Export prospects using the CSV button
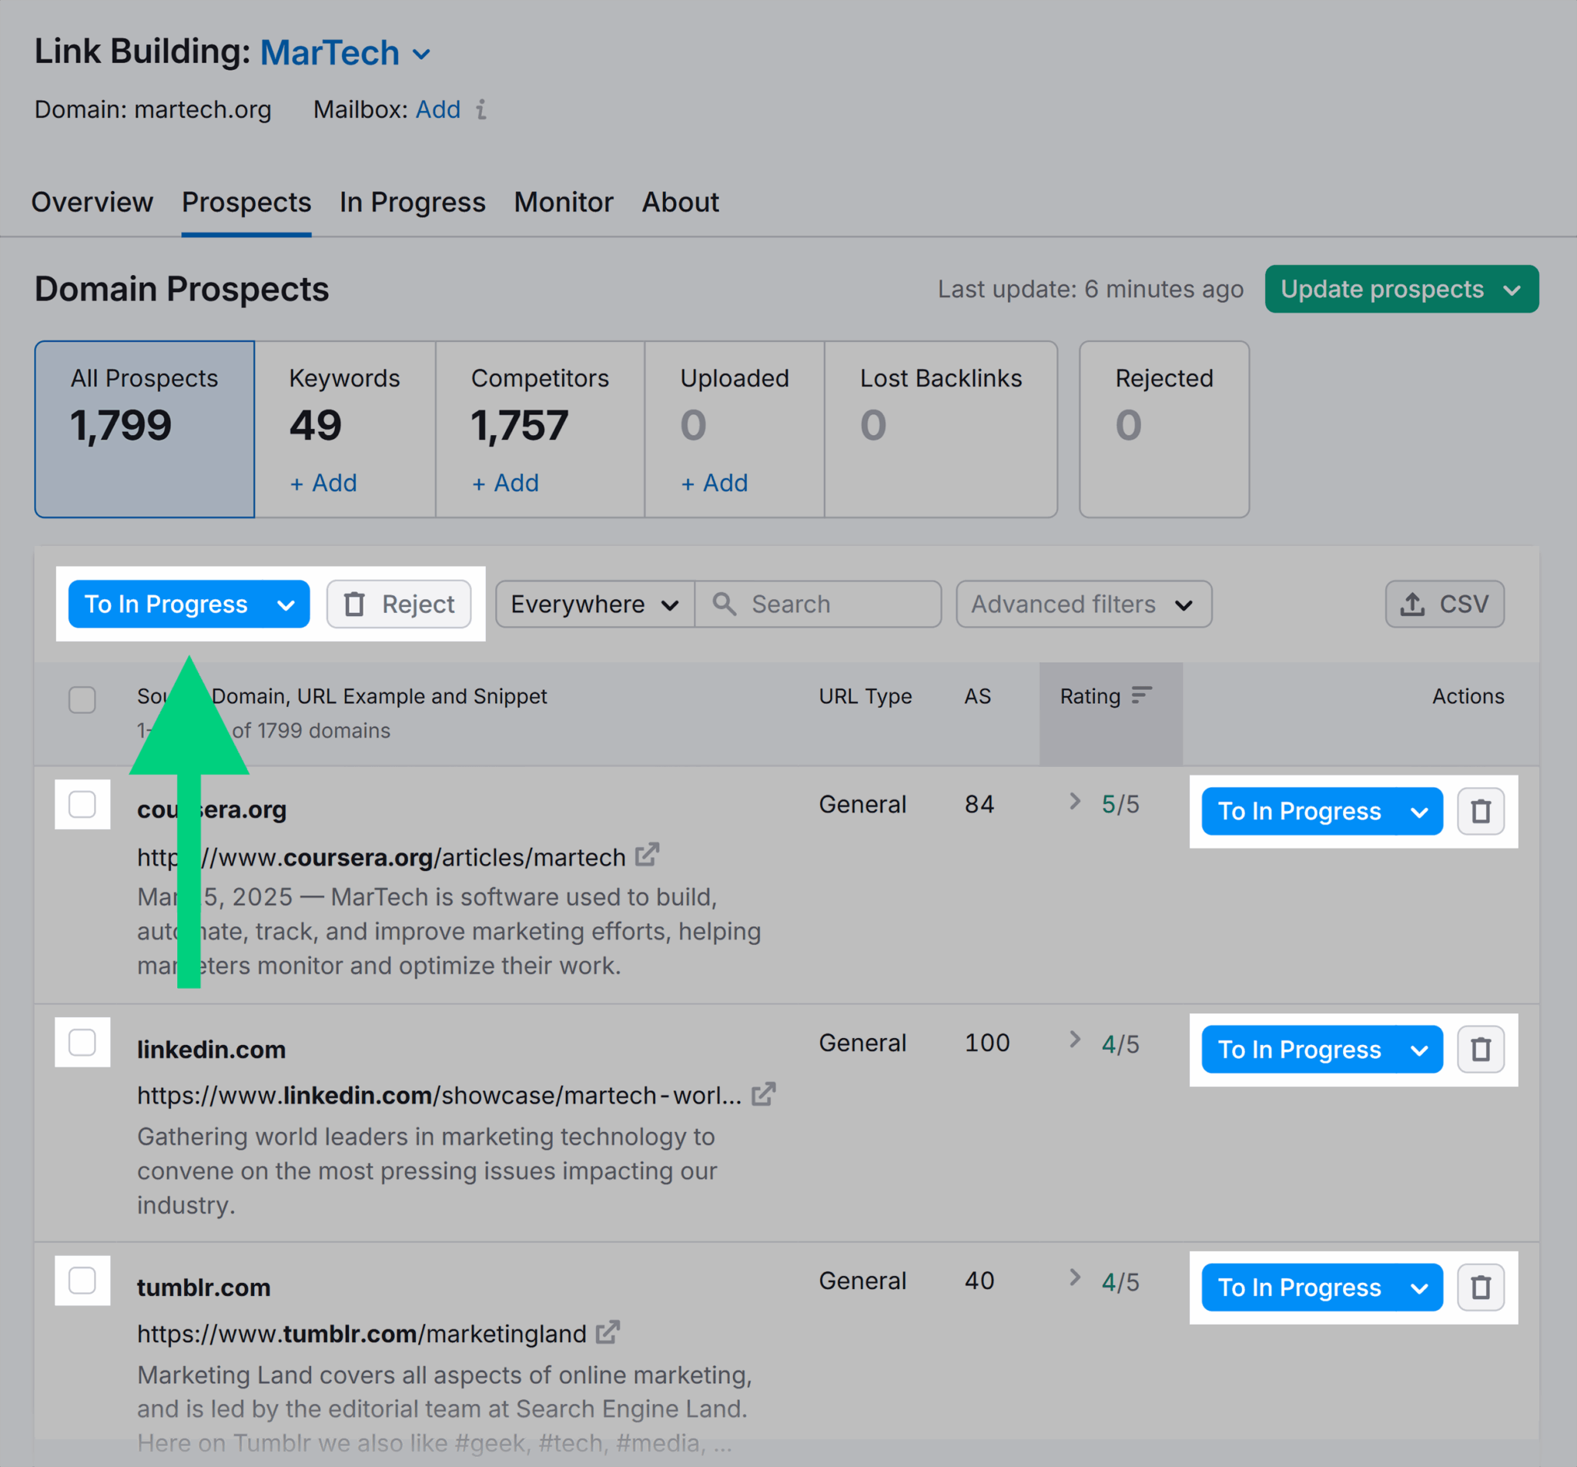1577x1467 pixels. (1445, 604)
